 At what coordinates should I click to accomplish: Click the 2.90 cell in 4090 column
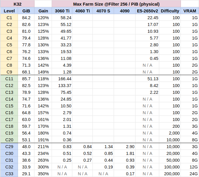point(124,147)
